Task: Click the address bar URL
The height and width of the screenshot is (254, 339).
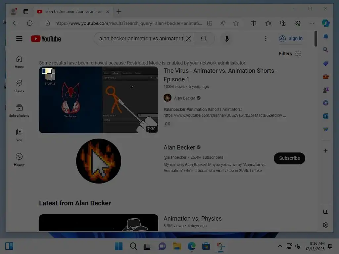Action: [x=129, y=23]
